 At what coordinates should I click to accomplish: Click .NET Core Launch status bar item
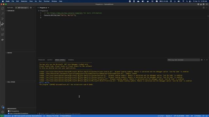(x=27, y=116)
